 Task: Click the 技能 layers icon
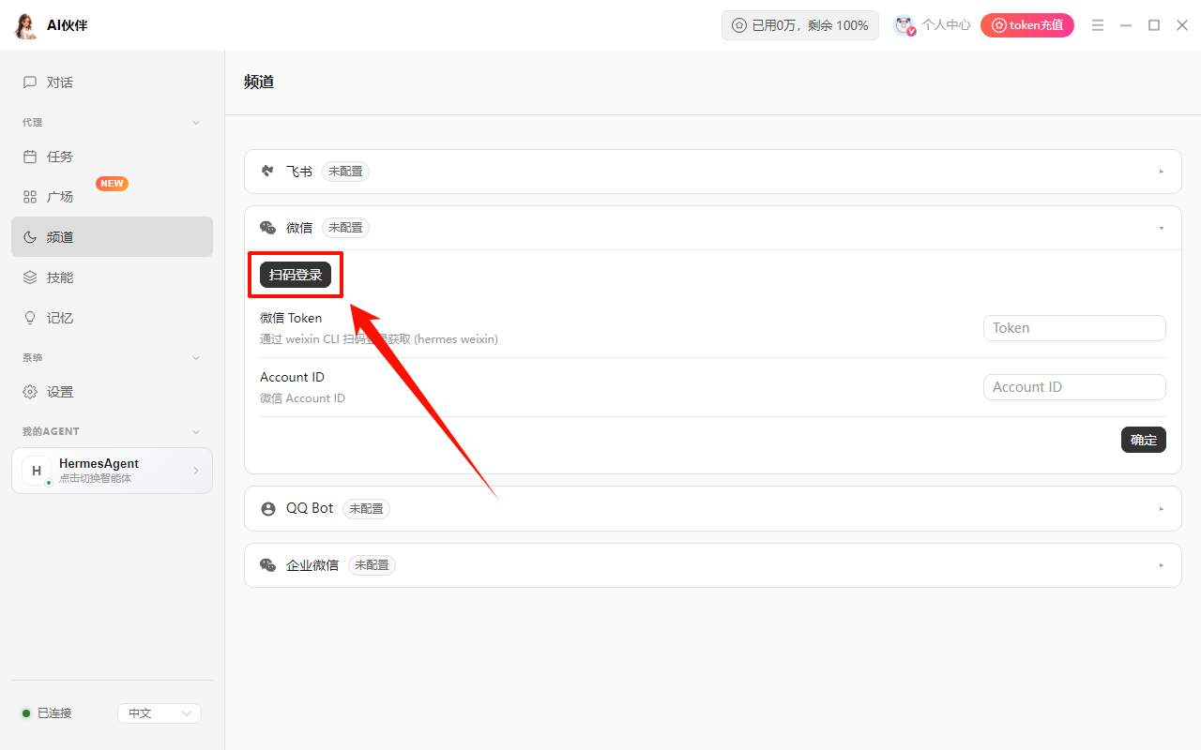pyautogui.click(x=30, y=277)
